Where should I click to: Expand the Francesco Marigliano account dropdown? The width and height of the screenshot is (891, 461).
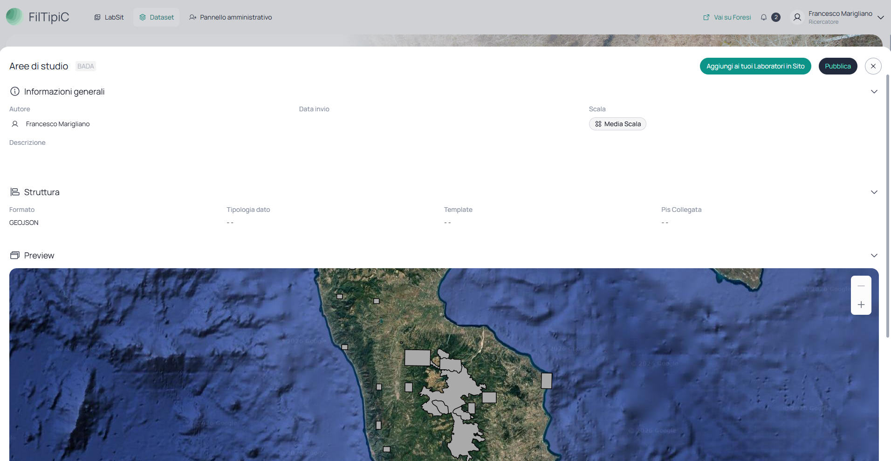tap(881, 17)
